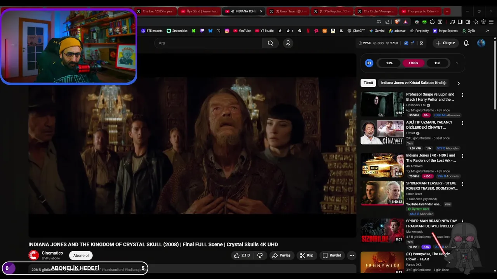This screenshot has height=279, width=497.
Task: Open the STElements bookmark
Action: click(152, 31)
